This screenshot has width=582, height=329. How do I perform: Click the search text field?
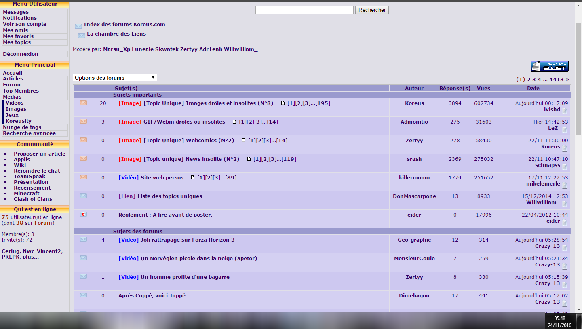pos(304,10)
